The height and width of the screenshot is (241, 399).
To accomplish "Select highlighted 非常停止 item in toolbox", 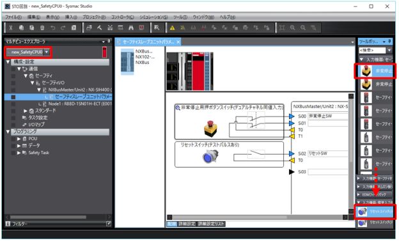I will coord(375,71).
